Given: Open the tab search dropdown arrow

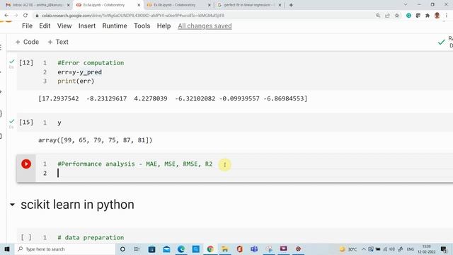Looking at the screenshot, I should [406, 5].
